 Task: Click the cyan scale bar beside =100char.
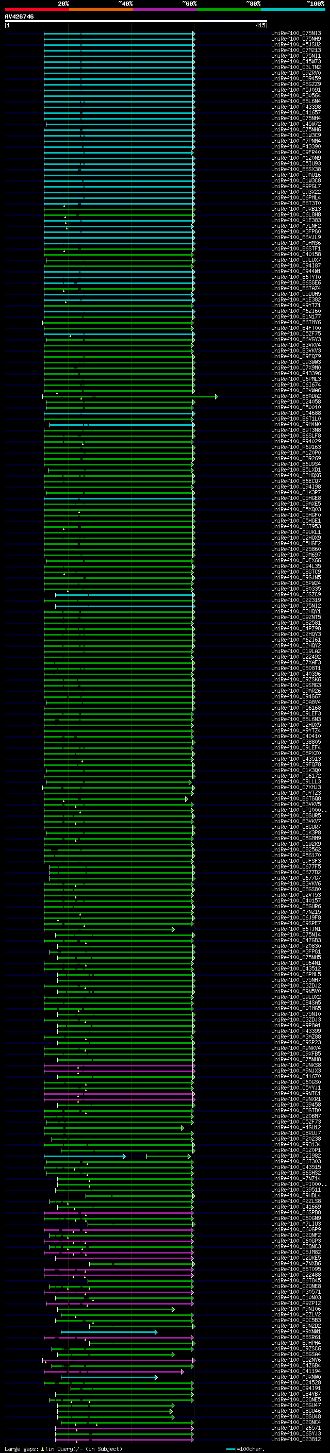point(230,1449)
